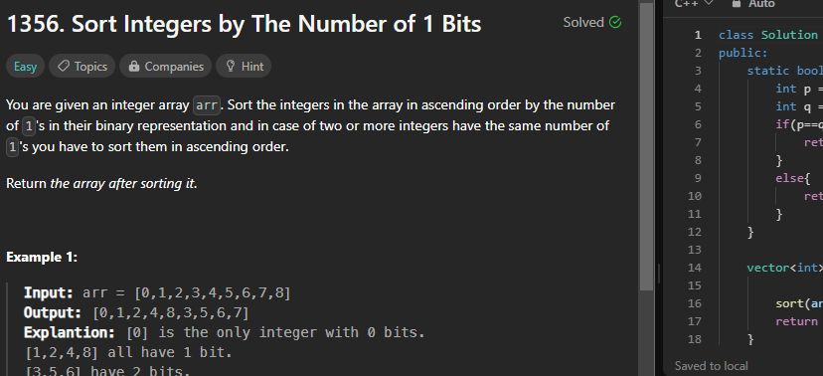The image size is (823, 376).
Task: Click the inline arr code token
Action: tap(207, 105)
